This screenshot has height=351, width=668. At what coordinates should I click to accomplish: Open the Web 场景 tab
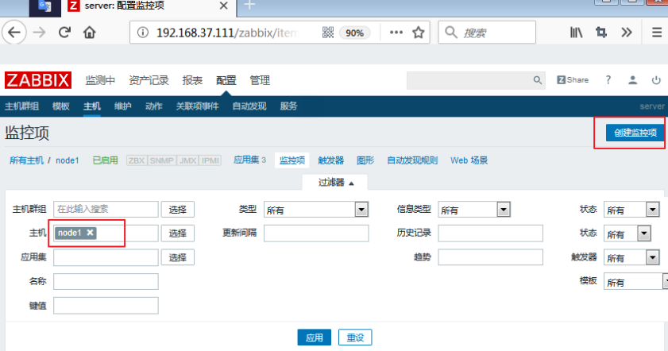pos(469,160)
